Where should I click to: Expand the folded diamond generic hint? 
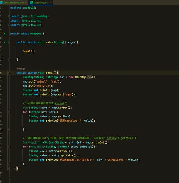(89, 77)
